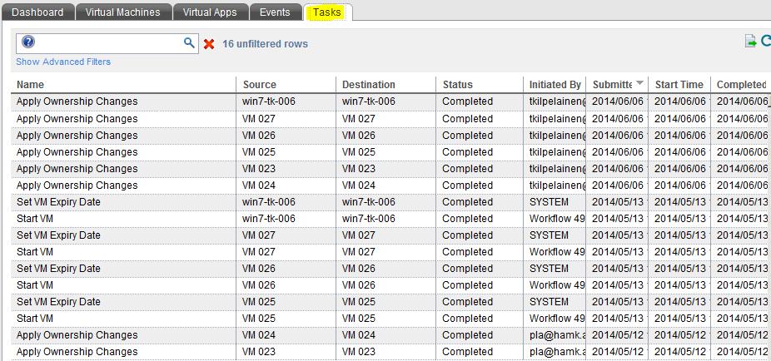Click the '16 unfiltered rows' text
771x361 pixels.
pos(265,44)
